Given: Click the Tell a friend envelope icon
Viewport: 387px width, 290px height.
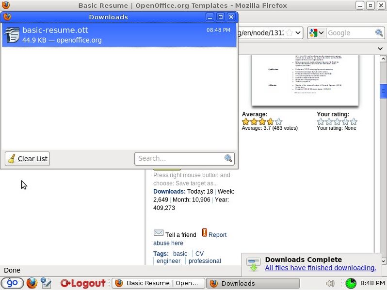Looking at the screenshot, I should click(x=159, y=232).
